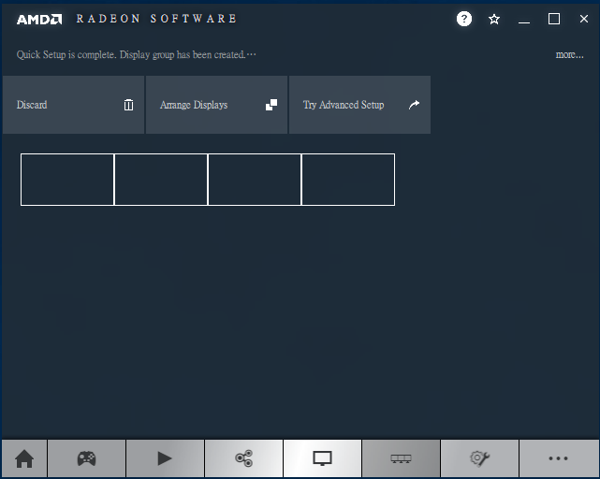Maximize the Radeon Software window
The image size is (600, 479).
554,19
